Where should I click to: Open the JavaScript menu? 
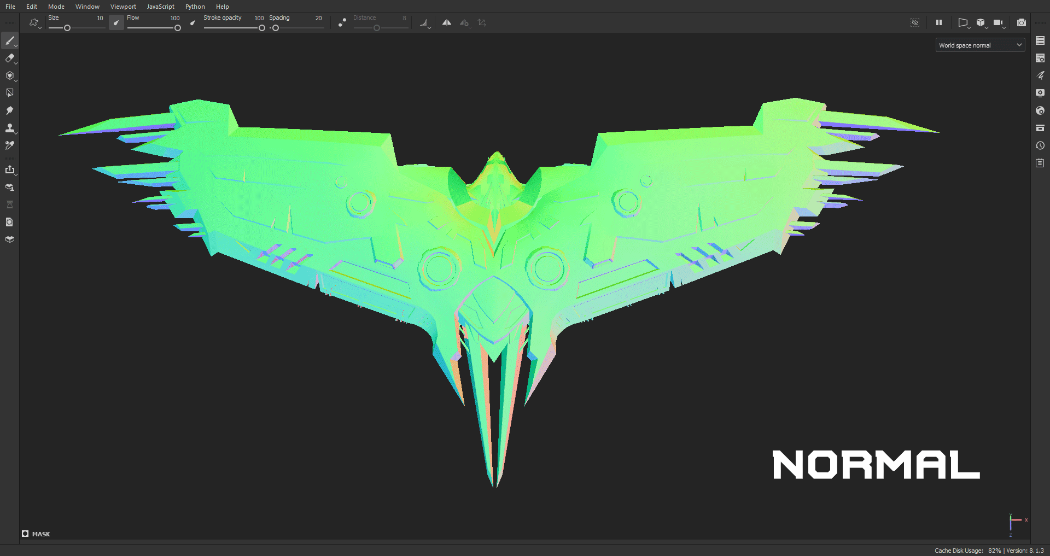coord(161,7)
